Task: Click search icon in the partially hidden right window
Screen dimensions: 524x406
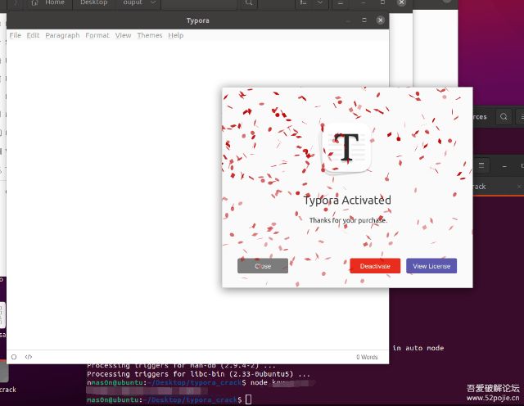Action: tap(504, 116)
